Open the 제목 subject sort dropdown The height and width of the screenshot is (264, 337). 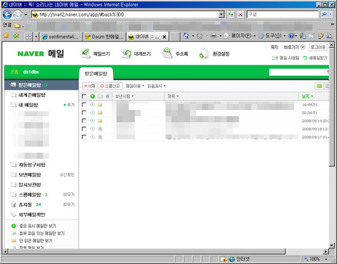point(173,97)
